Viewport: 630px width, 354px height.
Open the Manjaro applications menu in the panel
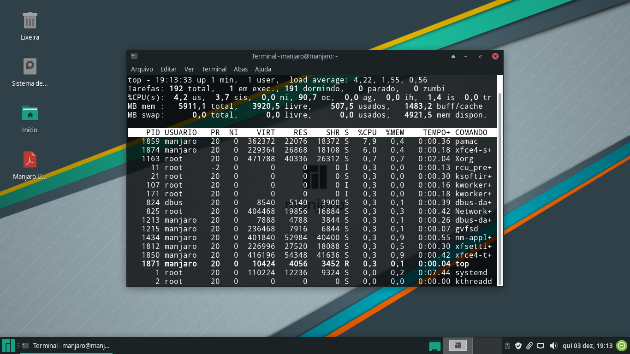tap(8, 346)
